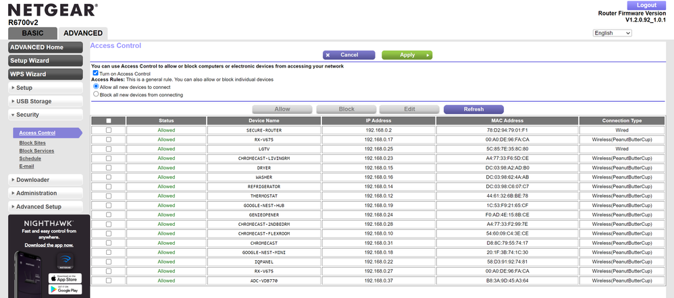Image resolution: width=674 pixels, height=298 pixels.
Task: Click the Edit button
Action: pyautogui.click(x=409, y=109)
